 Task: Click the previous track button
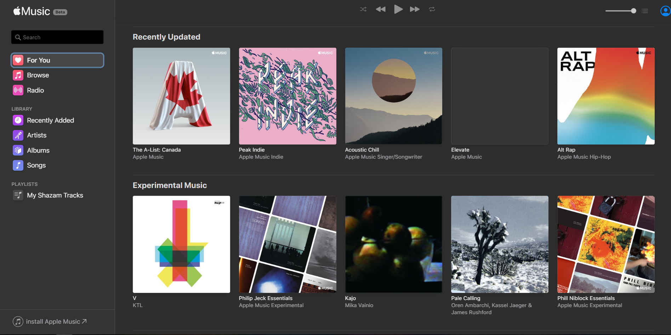(x=381, y=10)
